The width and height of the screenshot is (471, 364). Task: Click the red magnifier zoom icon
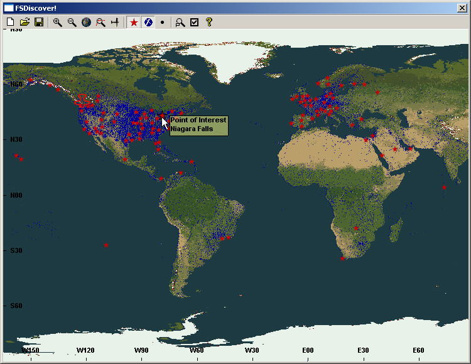[x=100, y=22]
